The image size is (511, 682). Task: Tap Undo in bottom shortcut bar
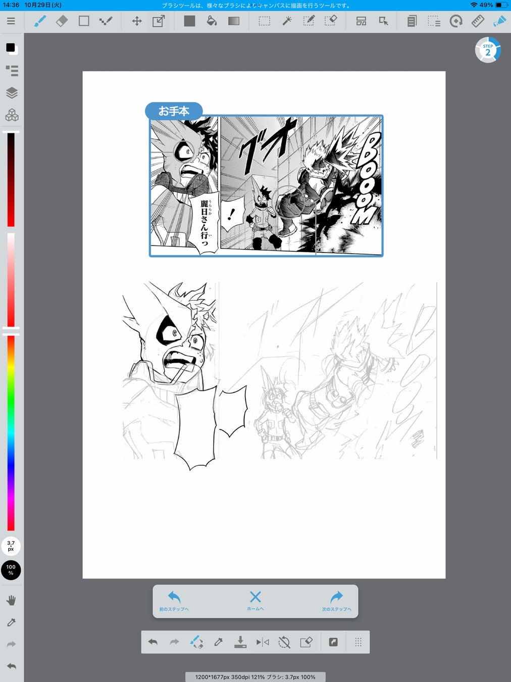tap(152, 642)
